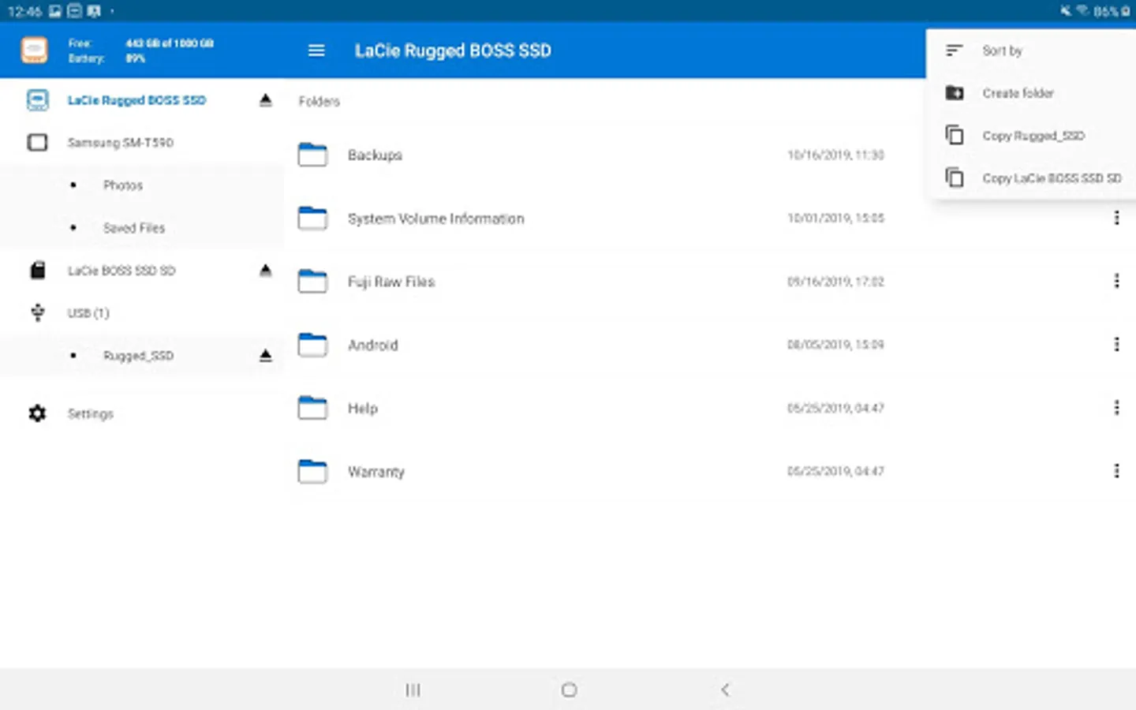The image size is (1136, 710).
Task: Open the Help folder by name
Action: (363, 409)
